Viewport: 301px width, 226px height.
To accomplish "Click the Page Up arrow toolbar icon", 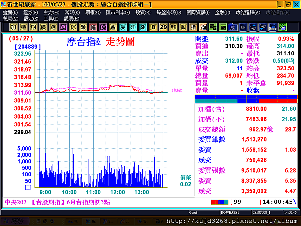I will (253, 27).
